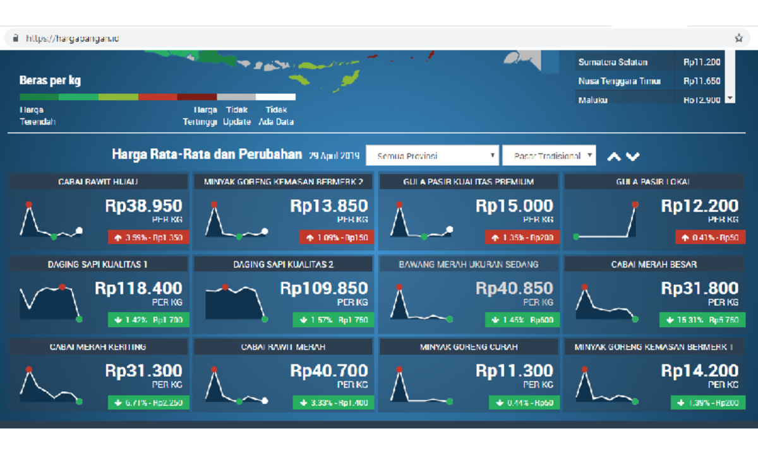Click the up chevron arrow beside Pasar Tradisional

pyautogui.click(x=613, y=156)
